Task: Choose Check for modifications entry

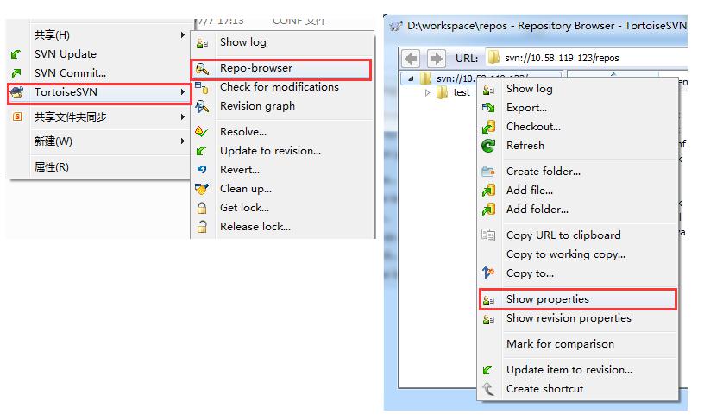Action: point(282,87)
